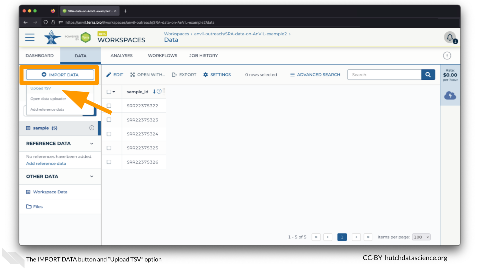Open ADVANCED SEARCH
Image resolution: width=480 pixels, height=270 pixels.
click(x=315, y=74)
